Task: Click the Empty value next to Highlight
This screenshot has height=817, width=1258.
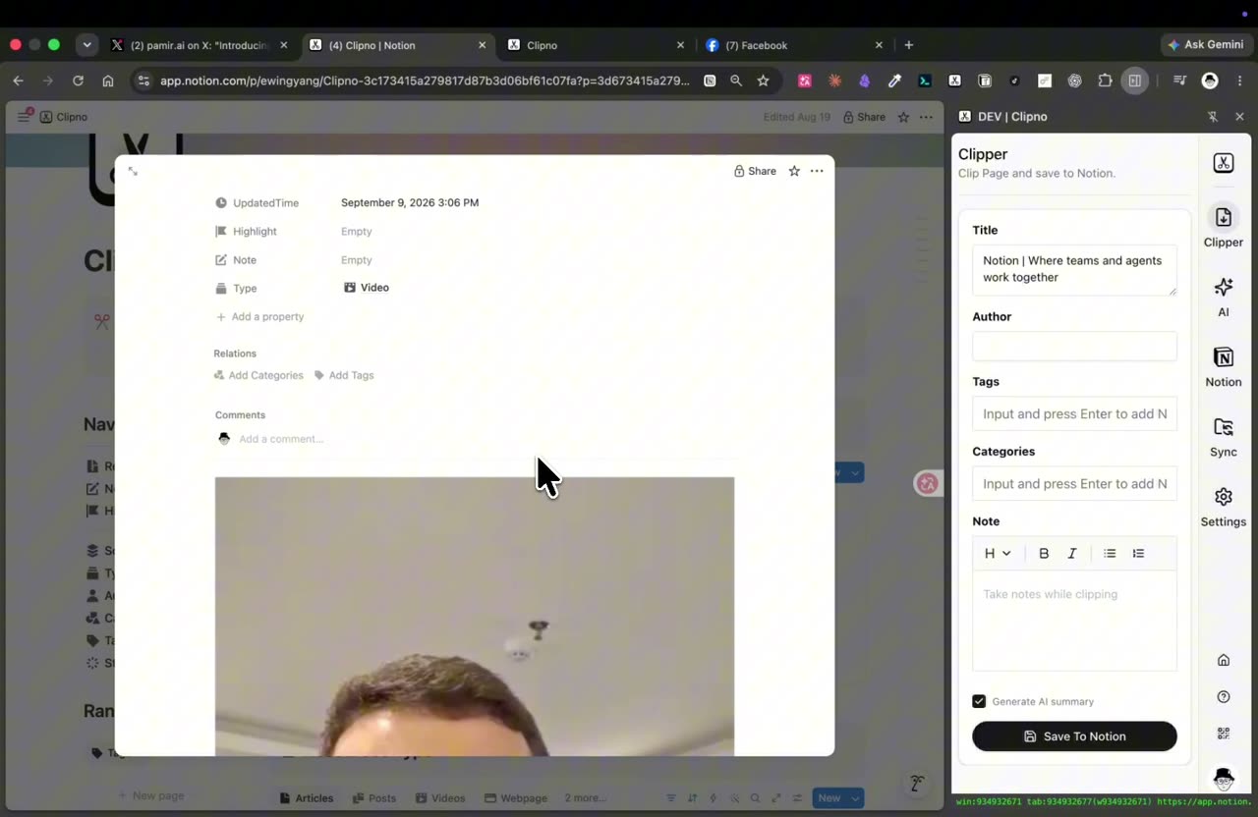Action: point(357,232)
